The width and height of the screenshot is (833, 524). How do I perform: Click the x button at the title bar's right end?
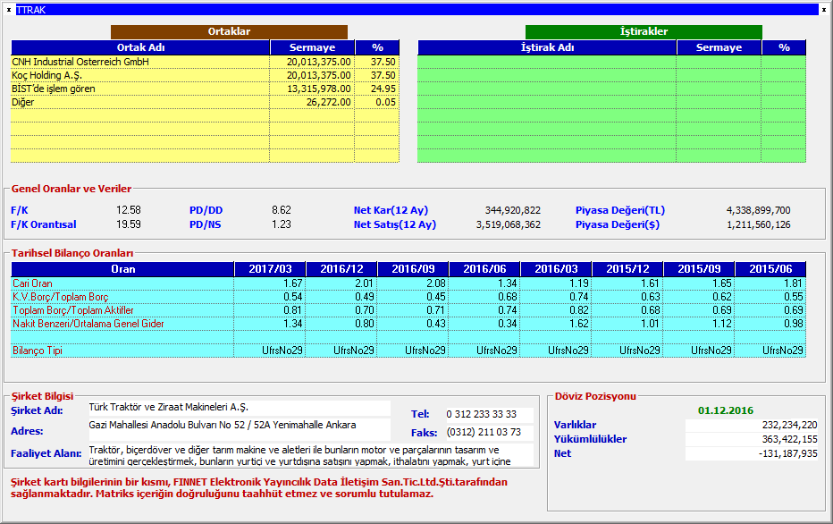click(x=824, y=10)
